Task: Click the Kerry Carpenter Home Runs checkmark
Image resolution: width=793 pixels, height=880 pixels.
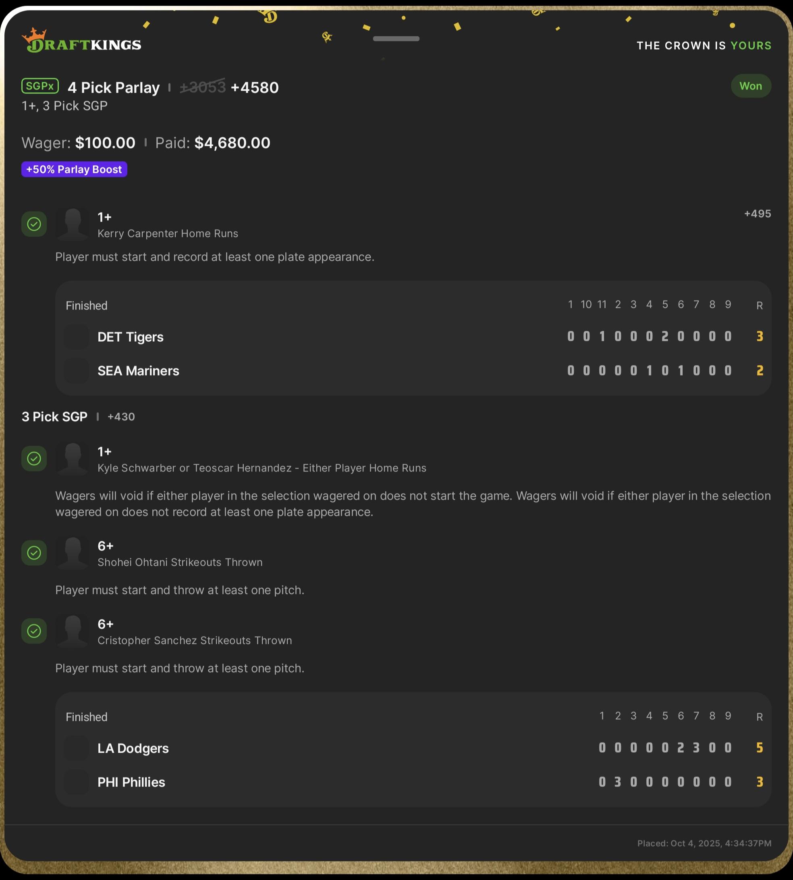Action: pos(34,224)
